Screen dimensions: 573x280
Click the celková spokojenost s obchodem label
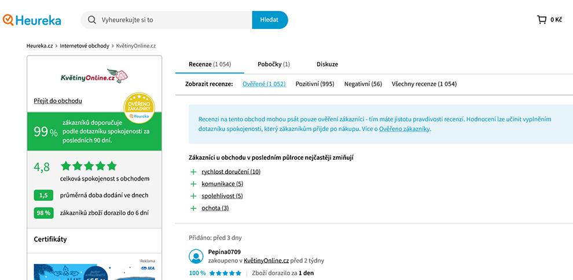point(105,179)
